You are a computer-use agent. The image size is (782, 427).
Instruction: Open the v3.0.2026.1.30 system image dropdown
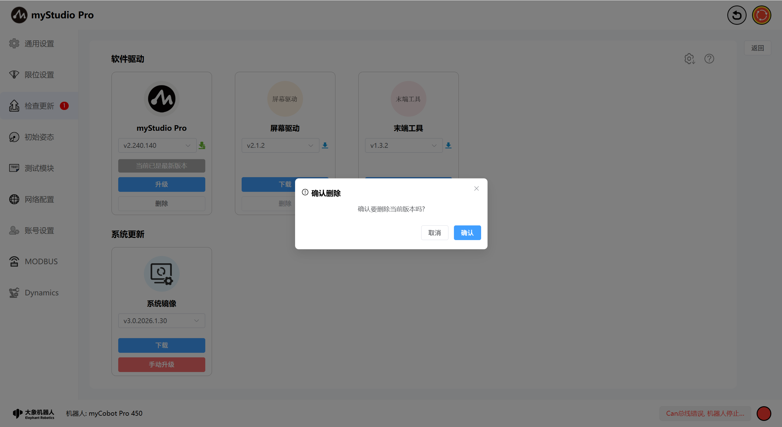pyautogui.click(x=162, y=321)
